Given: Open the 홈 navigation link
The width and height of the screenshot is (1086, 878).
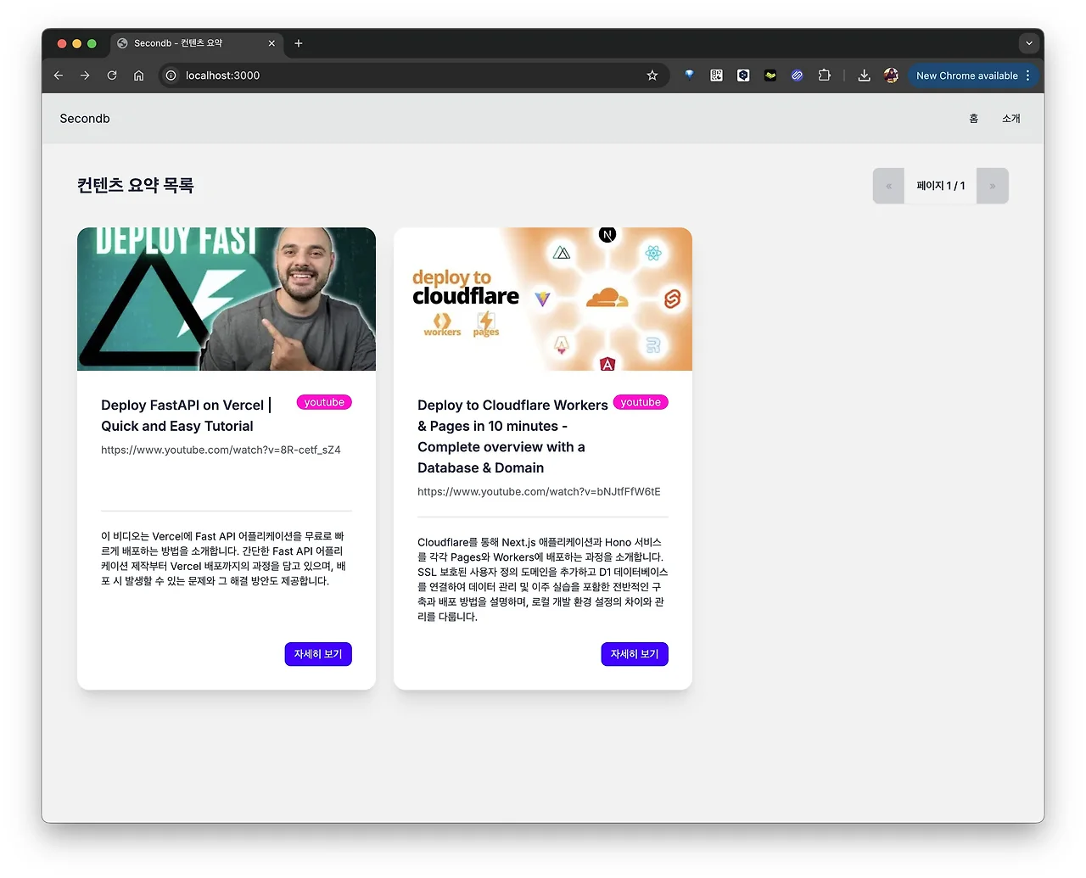Looking at the screenshot, I should point(974,119).
